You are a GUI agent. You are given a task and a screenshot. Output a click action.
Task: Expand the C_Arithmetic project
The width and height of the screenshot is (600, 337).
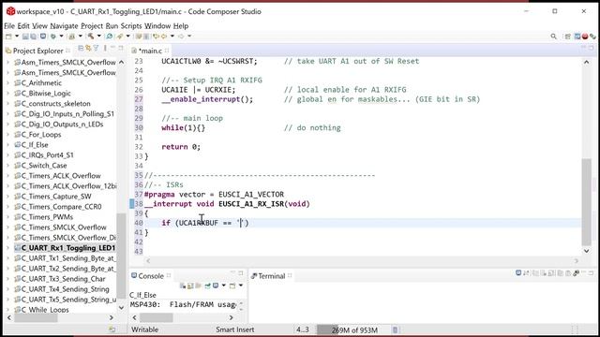click(8, 83)
